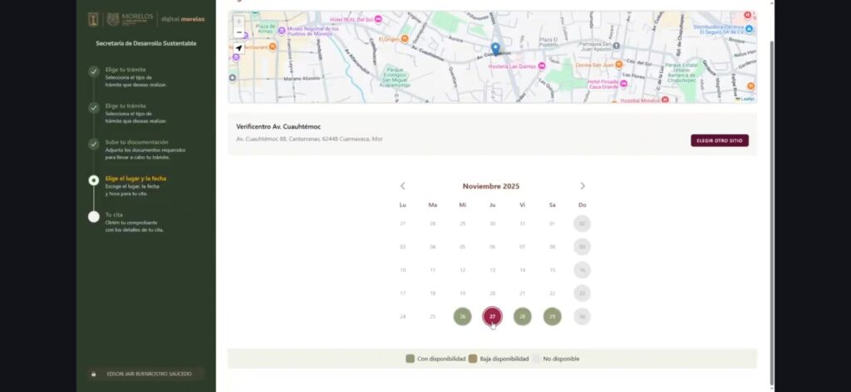Advance to next month with right chevron

pos(582,186)
